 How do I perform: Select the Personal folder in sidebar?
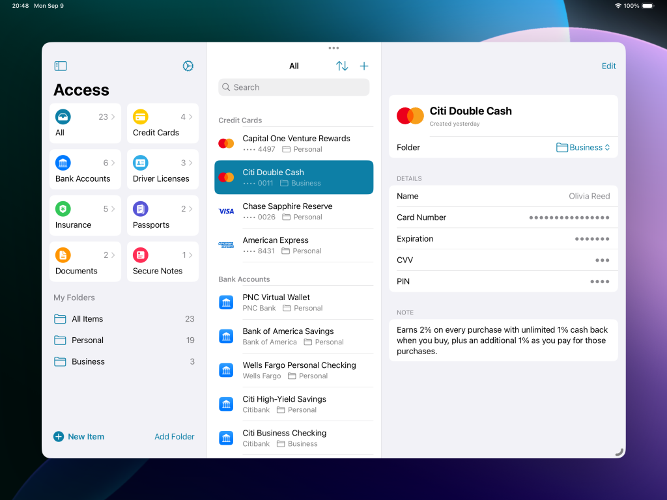coord(88,340)
